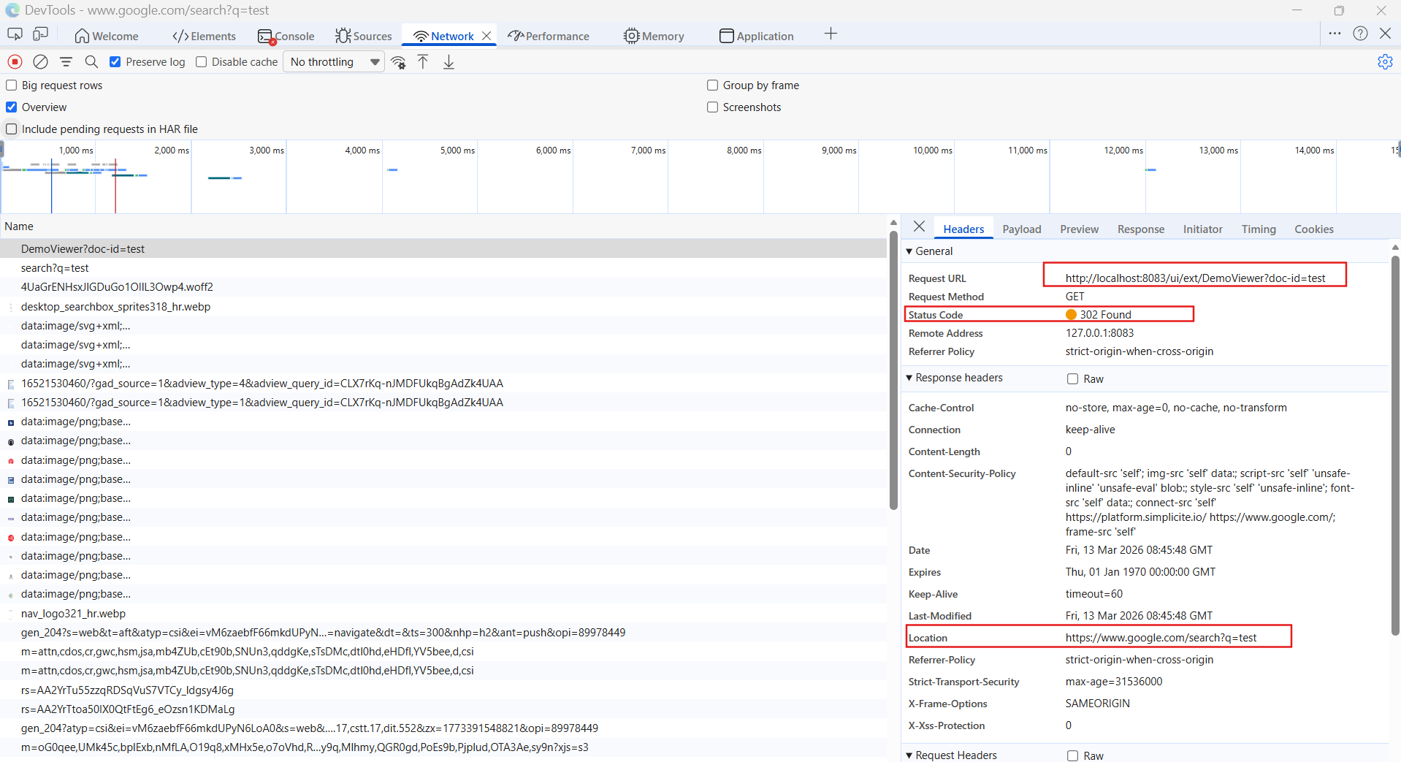Screen dimensions: 1401x762
Task: Switch to the Console tab
Action: click(286, 36)
